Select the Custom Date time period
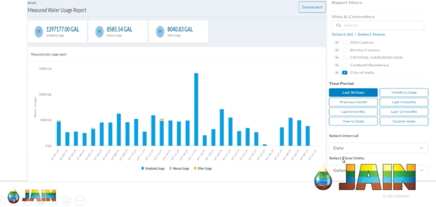The width and height of the screenshot is (436, 207). tap(404, 122)
